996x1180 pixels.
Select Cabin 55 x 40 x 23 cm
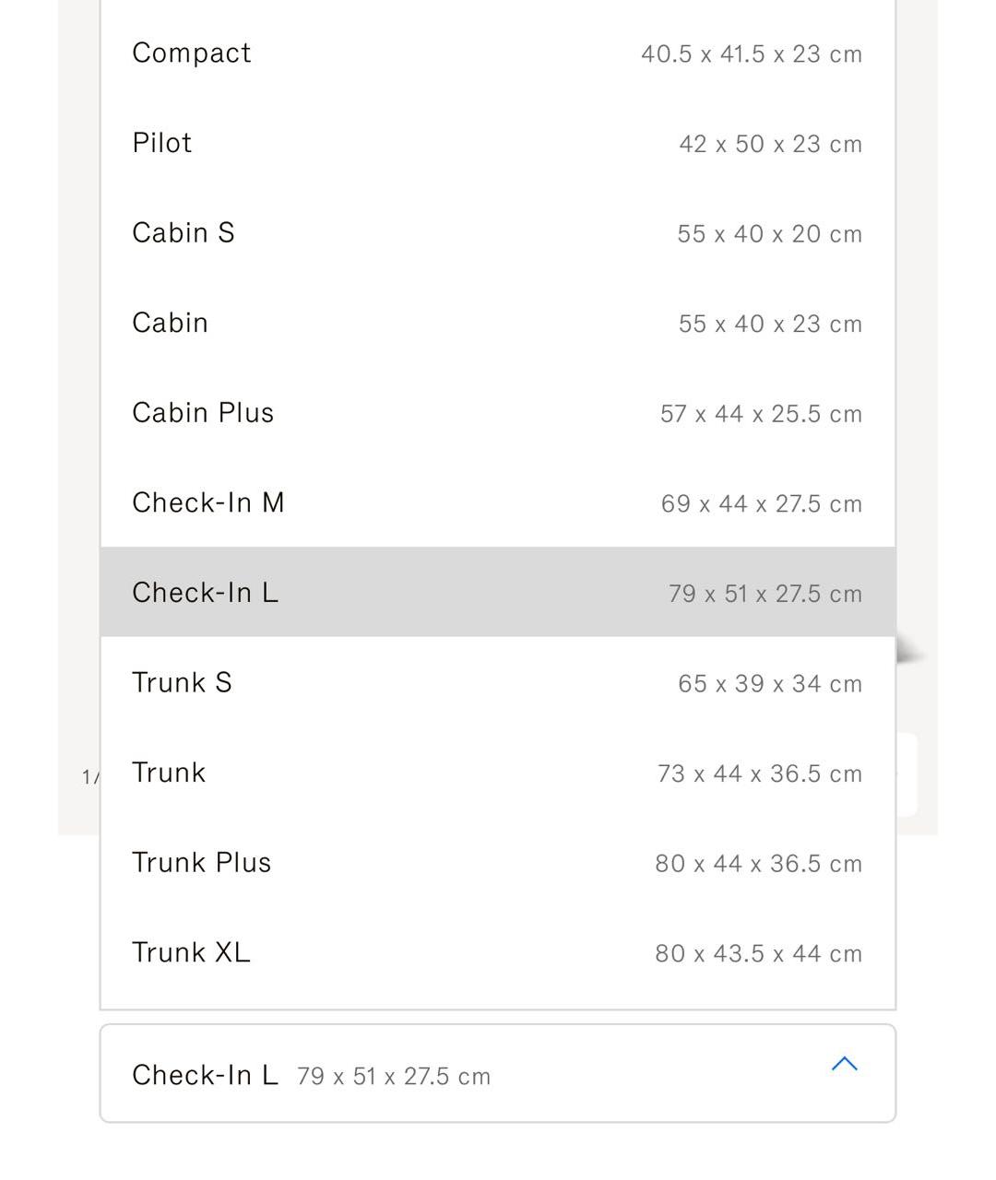pyautogui.click(x=171, y=323)
